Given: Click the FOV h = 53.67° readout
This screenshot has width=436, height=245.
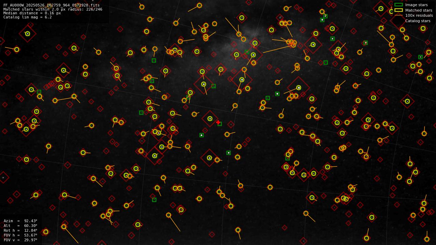Looking at the screenshot, I should pyautogui.click(x=20, y=235).
